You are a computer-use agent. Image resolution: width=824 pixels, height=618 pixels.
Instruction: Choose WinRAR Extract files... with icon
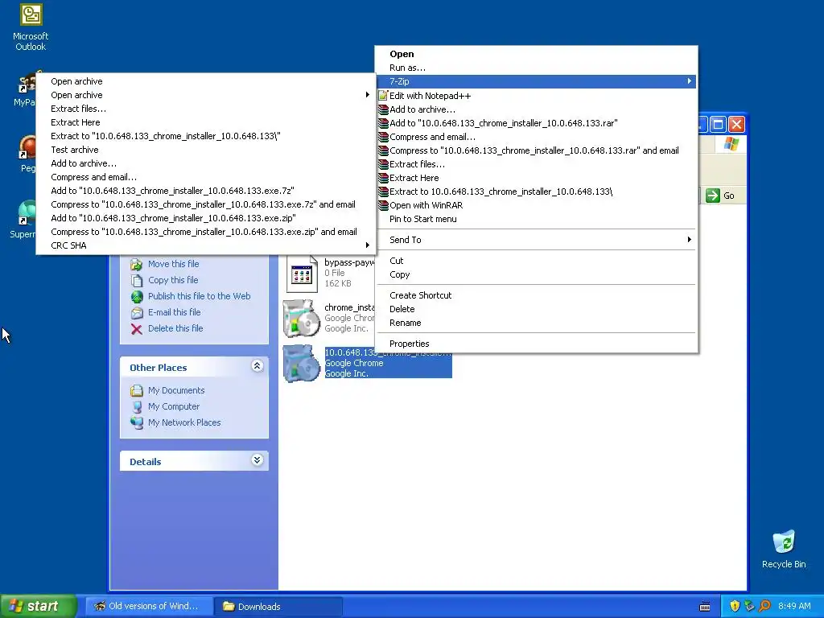(537, 164)
